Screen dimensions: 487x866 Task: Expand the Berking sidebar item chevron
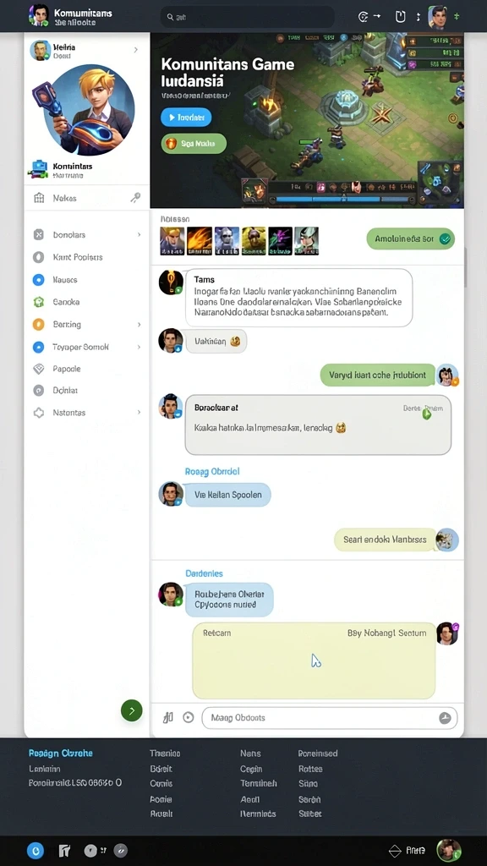tap(139, 324)
